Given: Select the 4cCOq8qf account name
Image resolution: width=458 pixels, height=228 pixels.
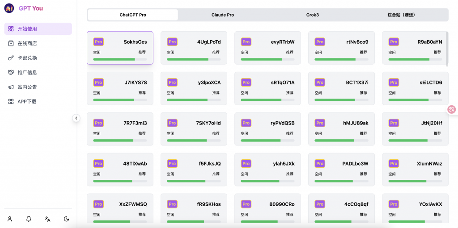Looking at the screenshot, I should [356, 204].
